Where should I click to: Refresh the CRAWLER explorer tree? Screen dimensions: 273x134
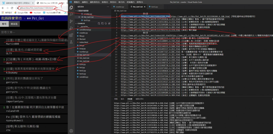[106, 23]
